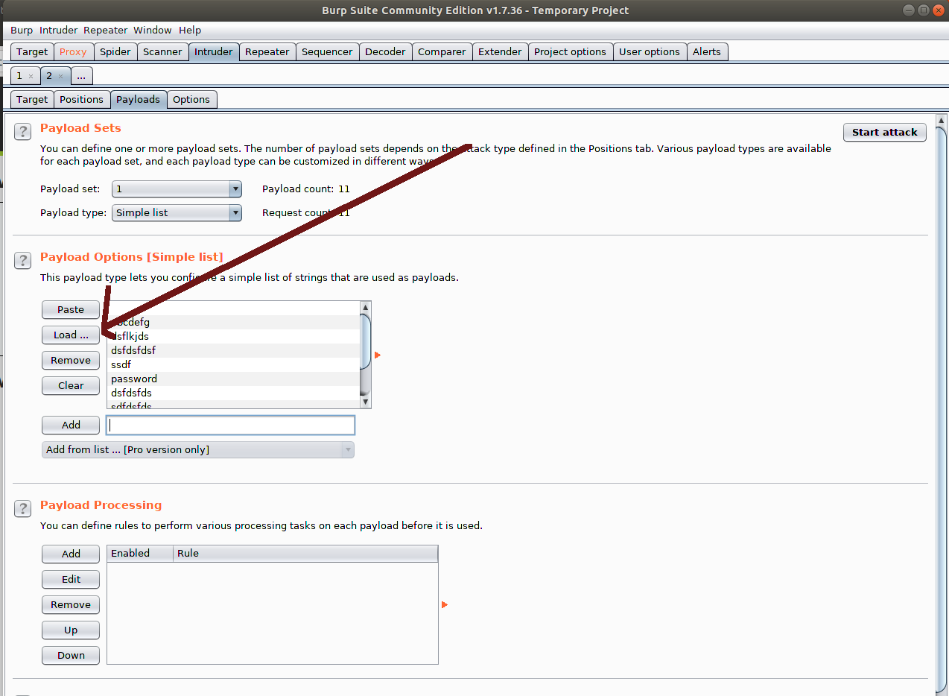Open the Help menu
This screenshot has height=696, width=949.
click(x=190, y=31)
